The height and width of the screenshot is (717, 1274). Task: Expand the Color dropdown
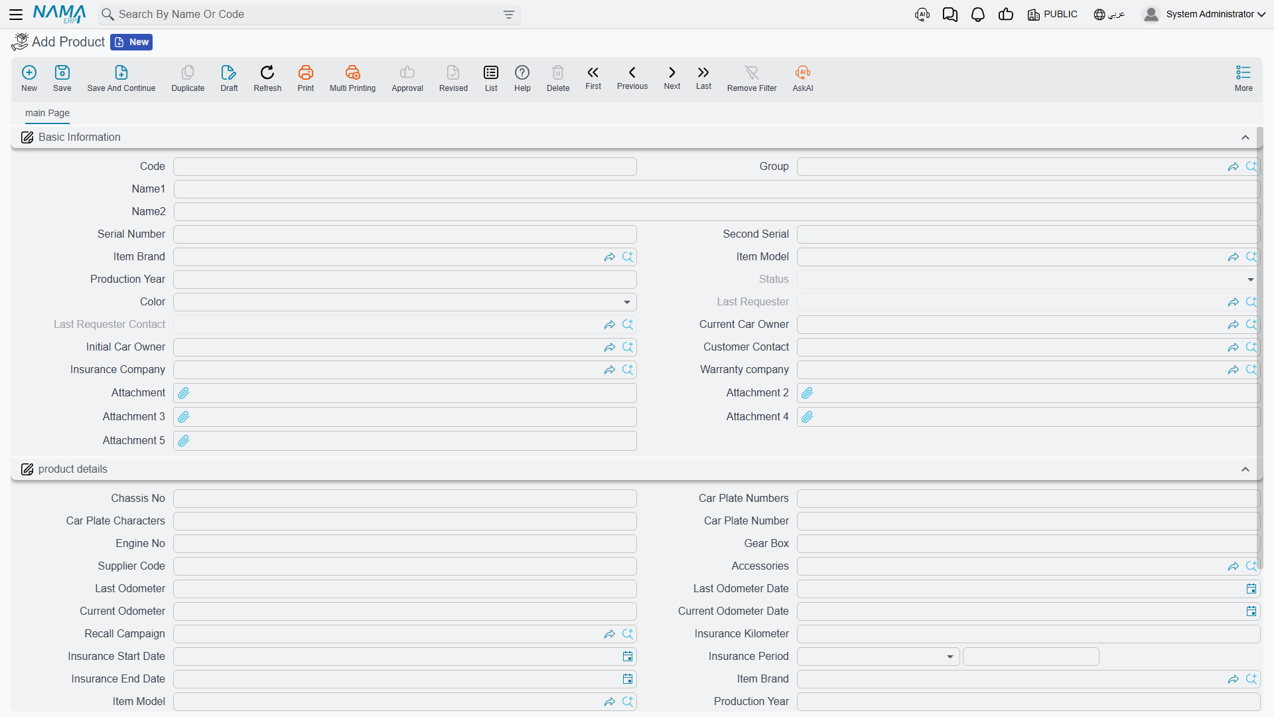pyautogui.click(x=627, y=302)
